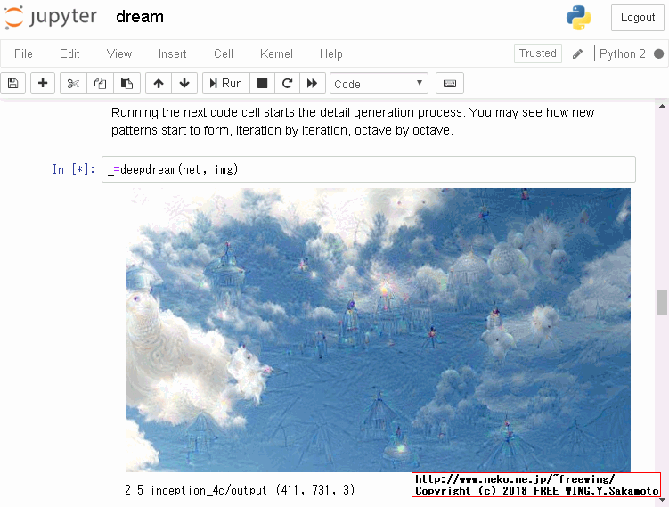Open the cell type Code dropdown
The image size is (669, 507).
point(379,84)
